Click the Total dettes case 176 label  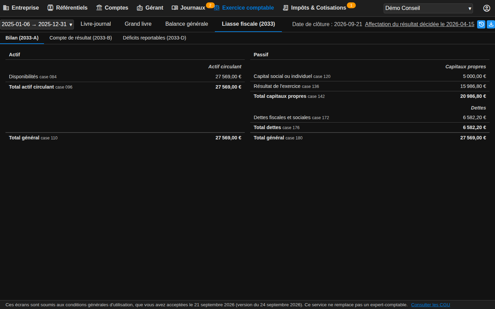pos(276,127)
